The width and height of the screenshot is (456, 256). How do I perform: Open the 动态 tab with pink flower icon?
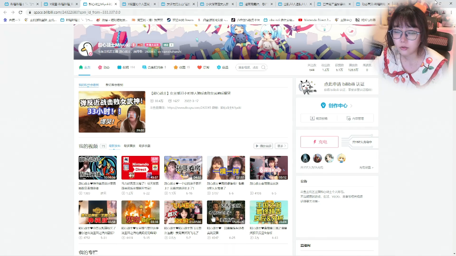coord(104,67)
